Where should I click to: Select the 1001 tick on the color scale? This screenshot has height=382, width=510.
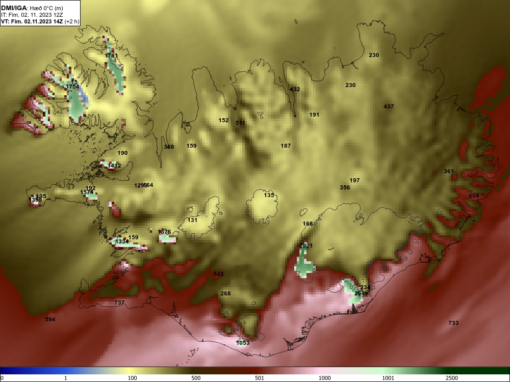click(x=388, y=378)
